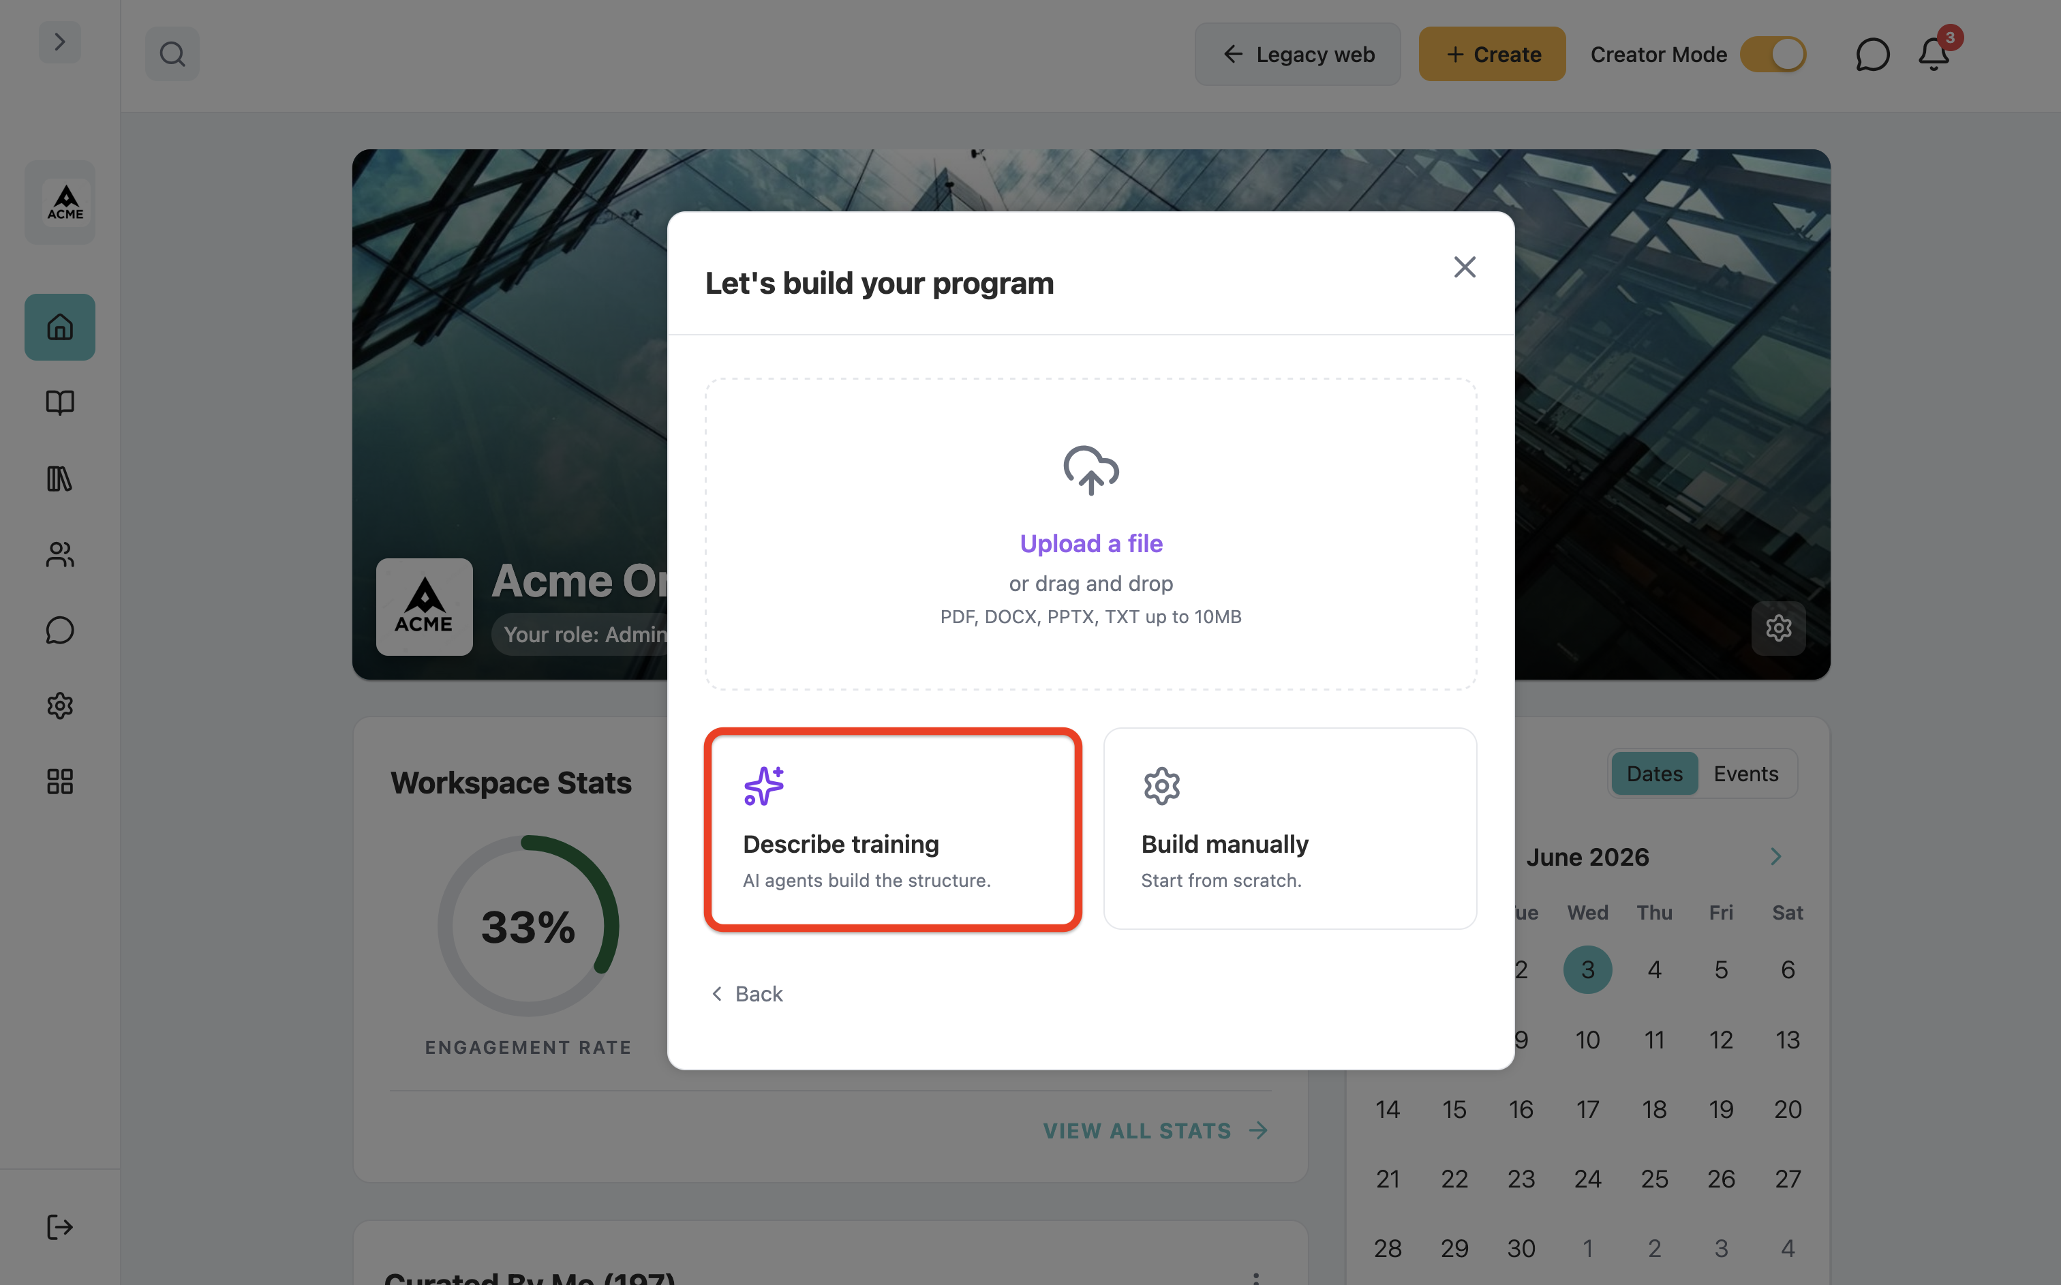Go to next month in calendar
2061x1285 pixels.
coord(1775,857)
